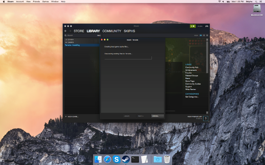Click the magnifier icon in the library search
Image resolution: width=265 pixels, height=165 pixels.
pyautogui.click(x=65, y=35)
